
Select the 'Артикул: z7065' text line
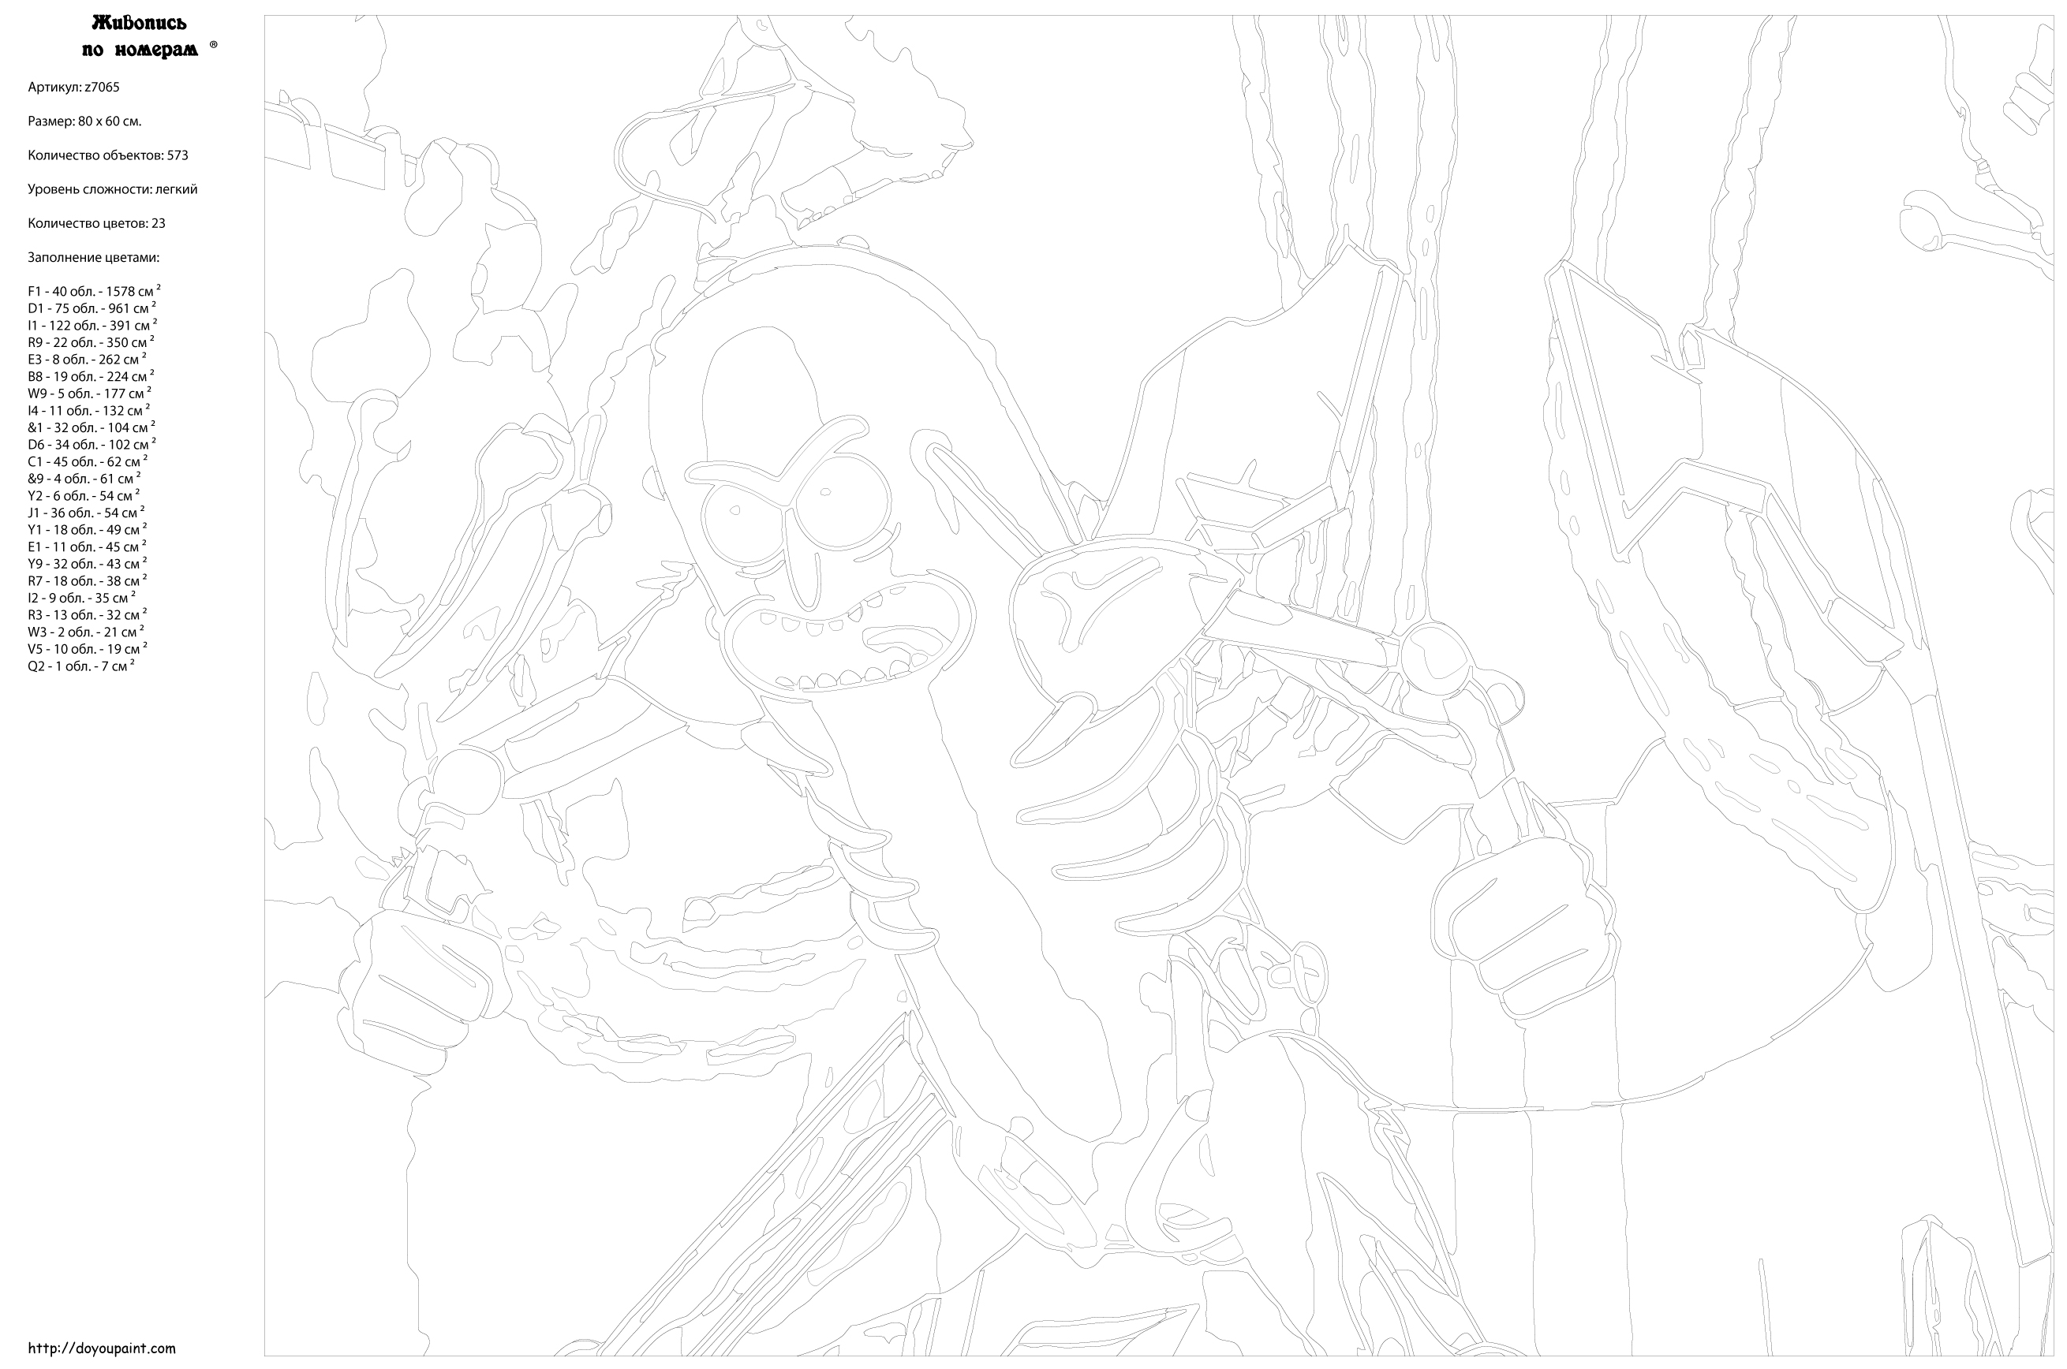click(73, 88)
